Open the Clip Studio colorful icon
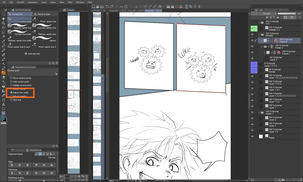Screen dimensions: 303x182 point(181,7)
